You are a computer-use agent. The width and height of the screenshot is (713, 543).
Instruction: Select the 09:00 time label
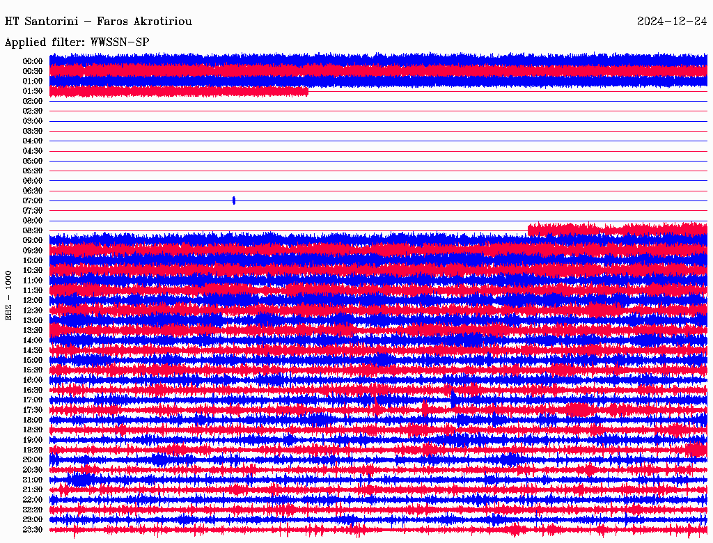[x=33, y=241]
